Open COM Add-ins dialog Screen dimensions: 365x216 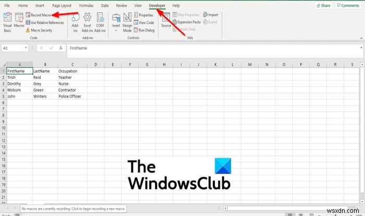(x=100, y=22)
